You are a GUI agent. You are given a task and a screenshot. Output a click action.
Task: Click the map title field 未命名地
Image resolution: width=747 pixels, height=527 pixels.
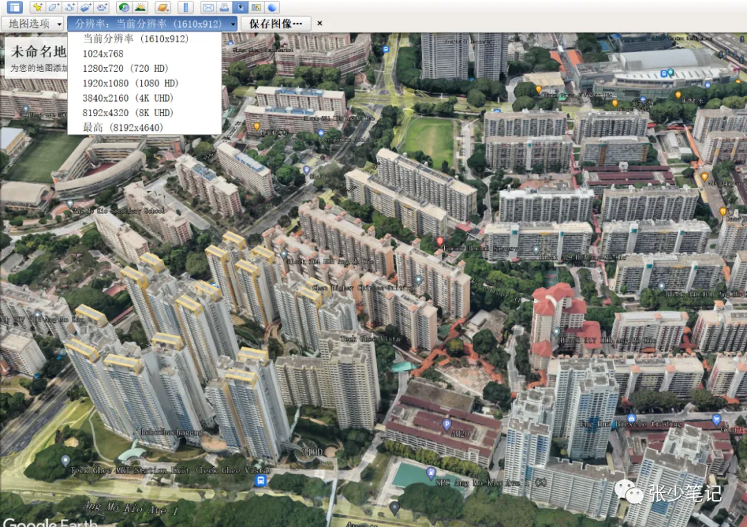coord(38,51)
